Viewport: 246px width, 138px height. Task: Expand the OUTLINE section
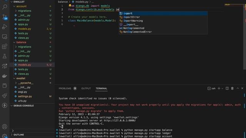(x=12, y=135)
